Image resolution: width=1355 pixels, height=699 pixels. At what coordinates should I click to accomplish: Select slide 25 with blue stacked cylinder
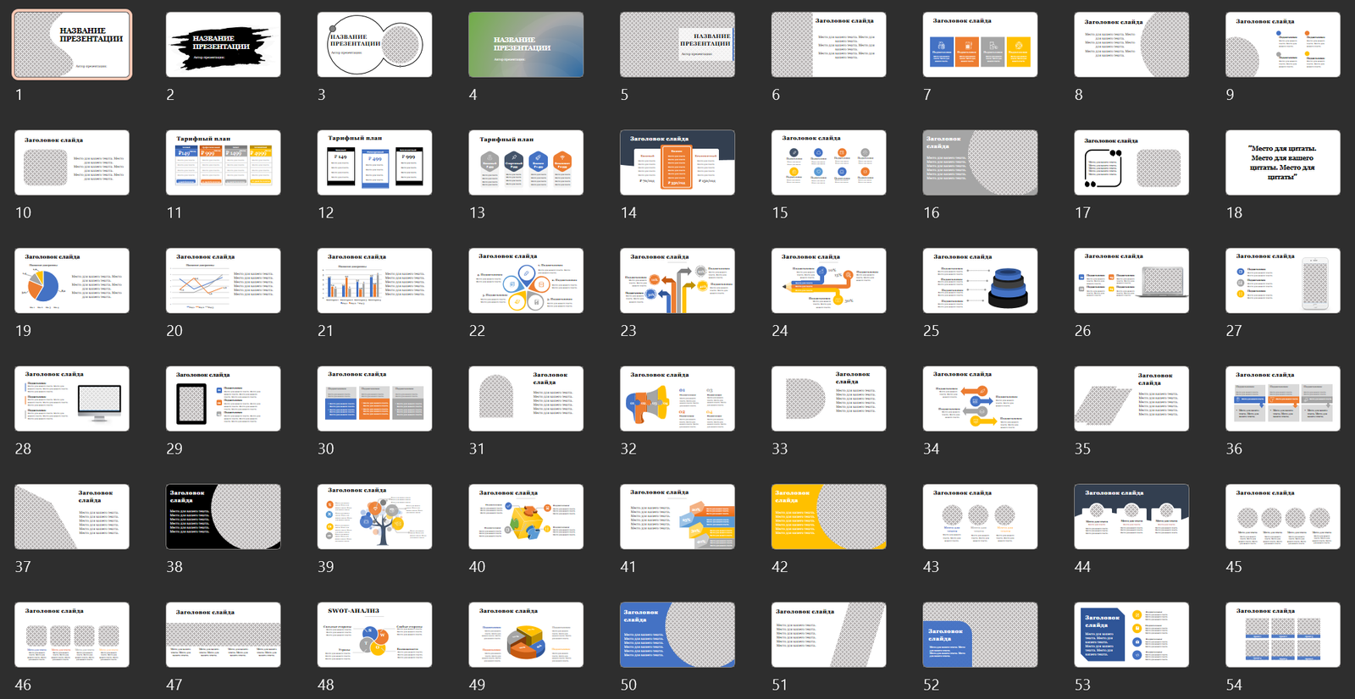(980, 281)
